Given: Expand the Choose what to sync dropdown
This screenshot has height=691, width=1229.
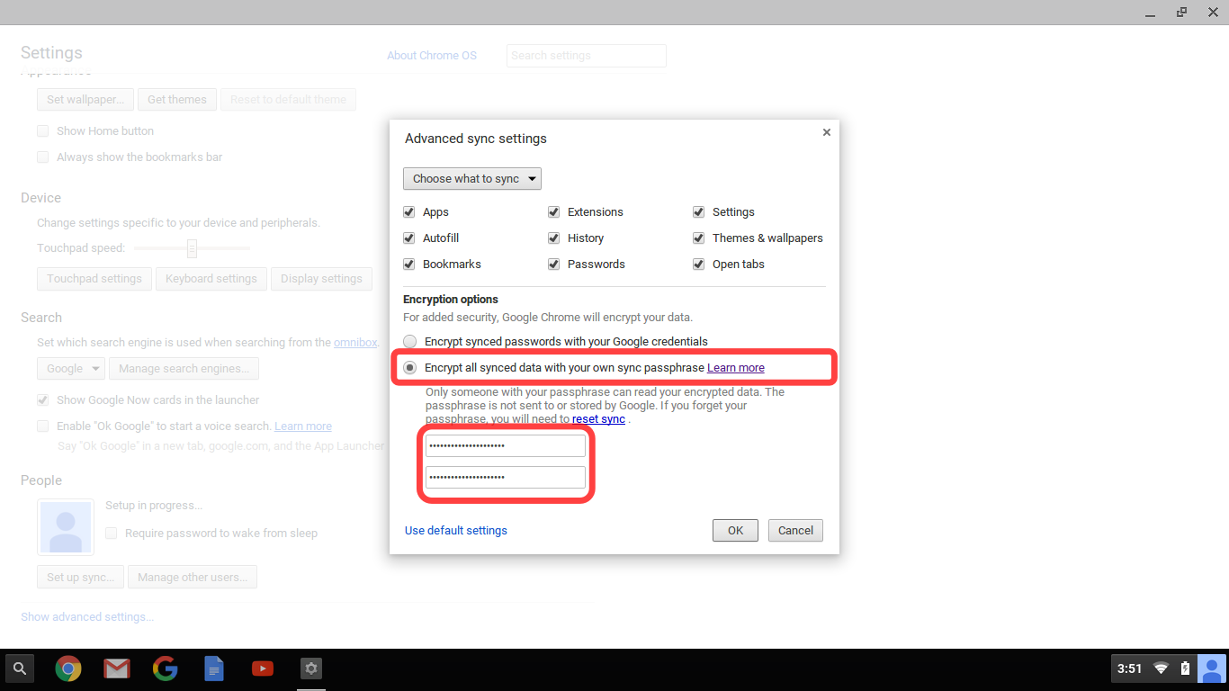Looking at the screenshot, I should point(472,179).
